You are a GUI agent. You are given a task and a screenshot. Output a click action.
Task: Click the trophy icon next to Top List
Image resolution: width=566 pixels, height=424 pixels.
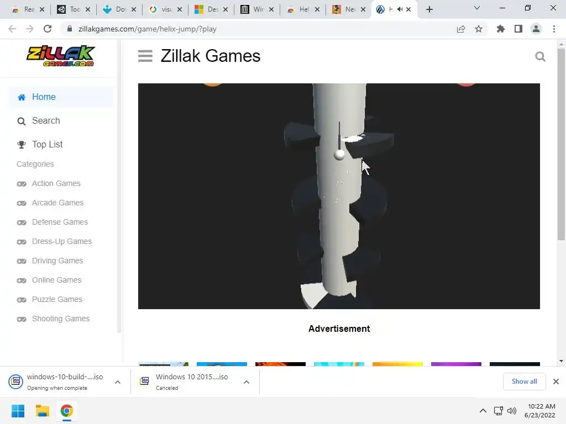point(22,145)
